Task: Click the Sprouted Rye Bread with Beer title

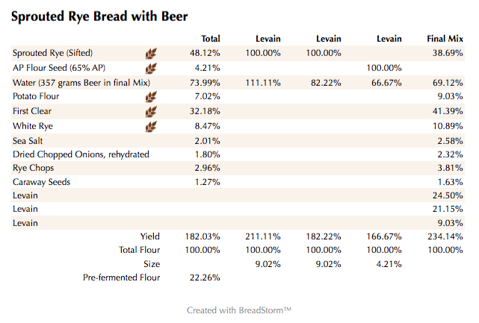Action: pos(99,16)
